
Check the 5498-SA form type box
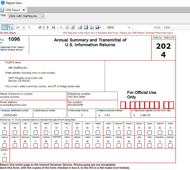5,159
